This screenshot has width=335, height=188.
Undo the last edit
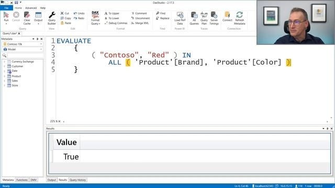(79, 13)
